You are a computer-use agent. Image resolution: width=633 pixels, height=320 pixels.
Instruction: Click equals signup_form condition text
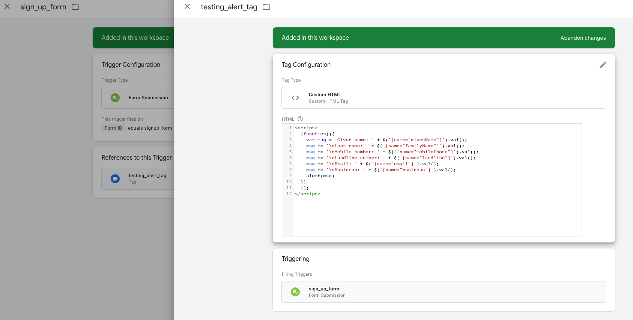[x=150, y=128]
